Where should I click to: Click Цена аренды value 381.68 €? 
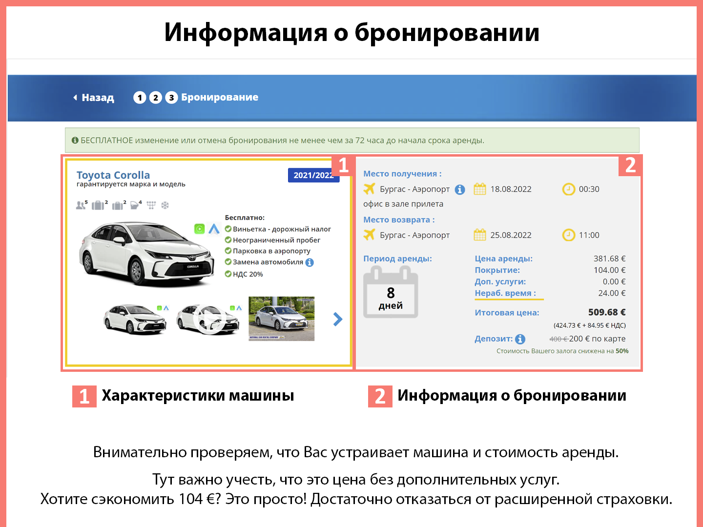609,259
